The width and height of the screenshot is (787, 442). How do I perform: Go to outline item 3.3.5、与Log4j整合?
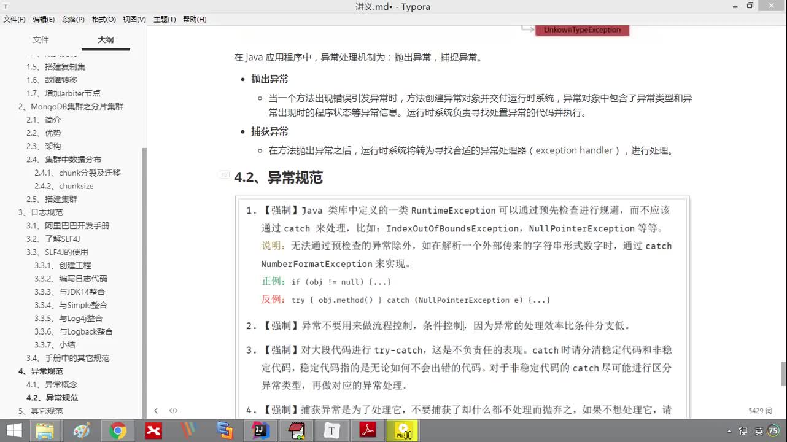(69, 319)
